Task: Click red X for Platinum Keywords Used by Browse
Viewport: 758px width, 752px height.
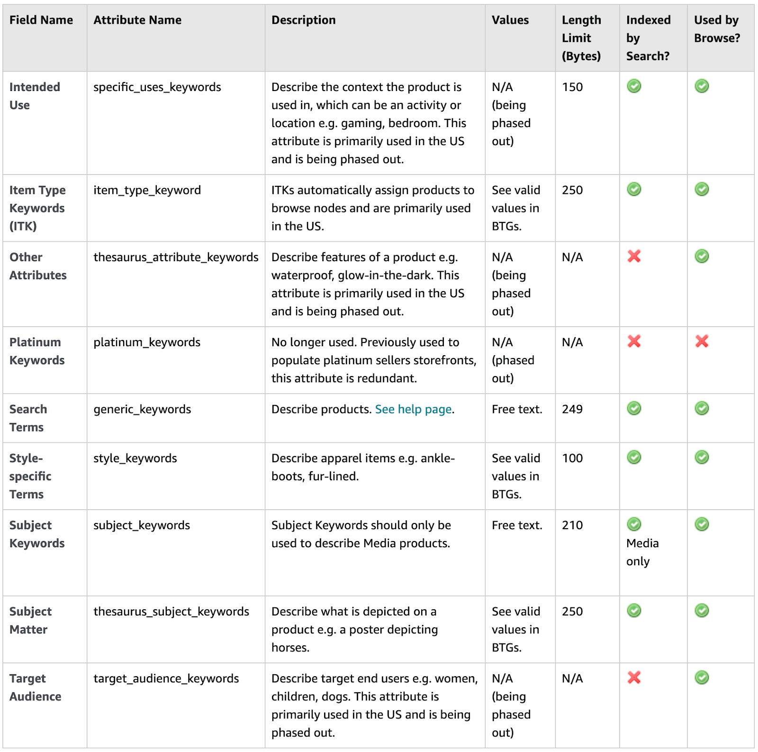Action: (x=702, y=341)
